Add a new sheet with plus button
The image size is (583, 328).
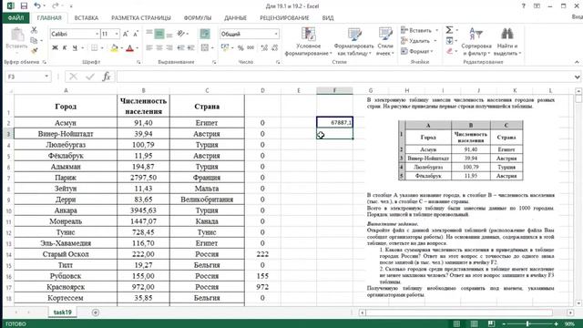[x=96, y=313]
